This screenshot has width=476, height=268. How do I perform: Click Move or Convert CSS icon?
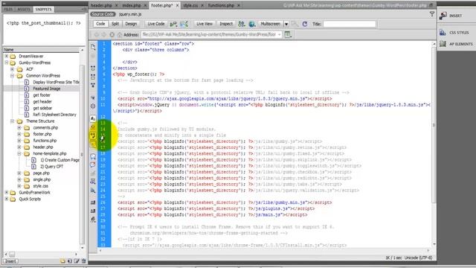pos(93,191)
